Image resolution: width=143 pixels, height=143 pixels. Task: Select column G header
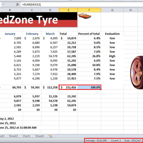112,10
